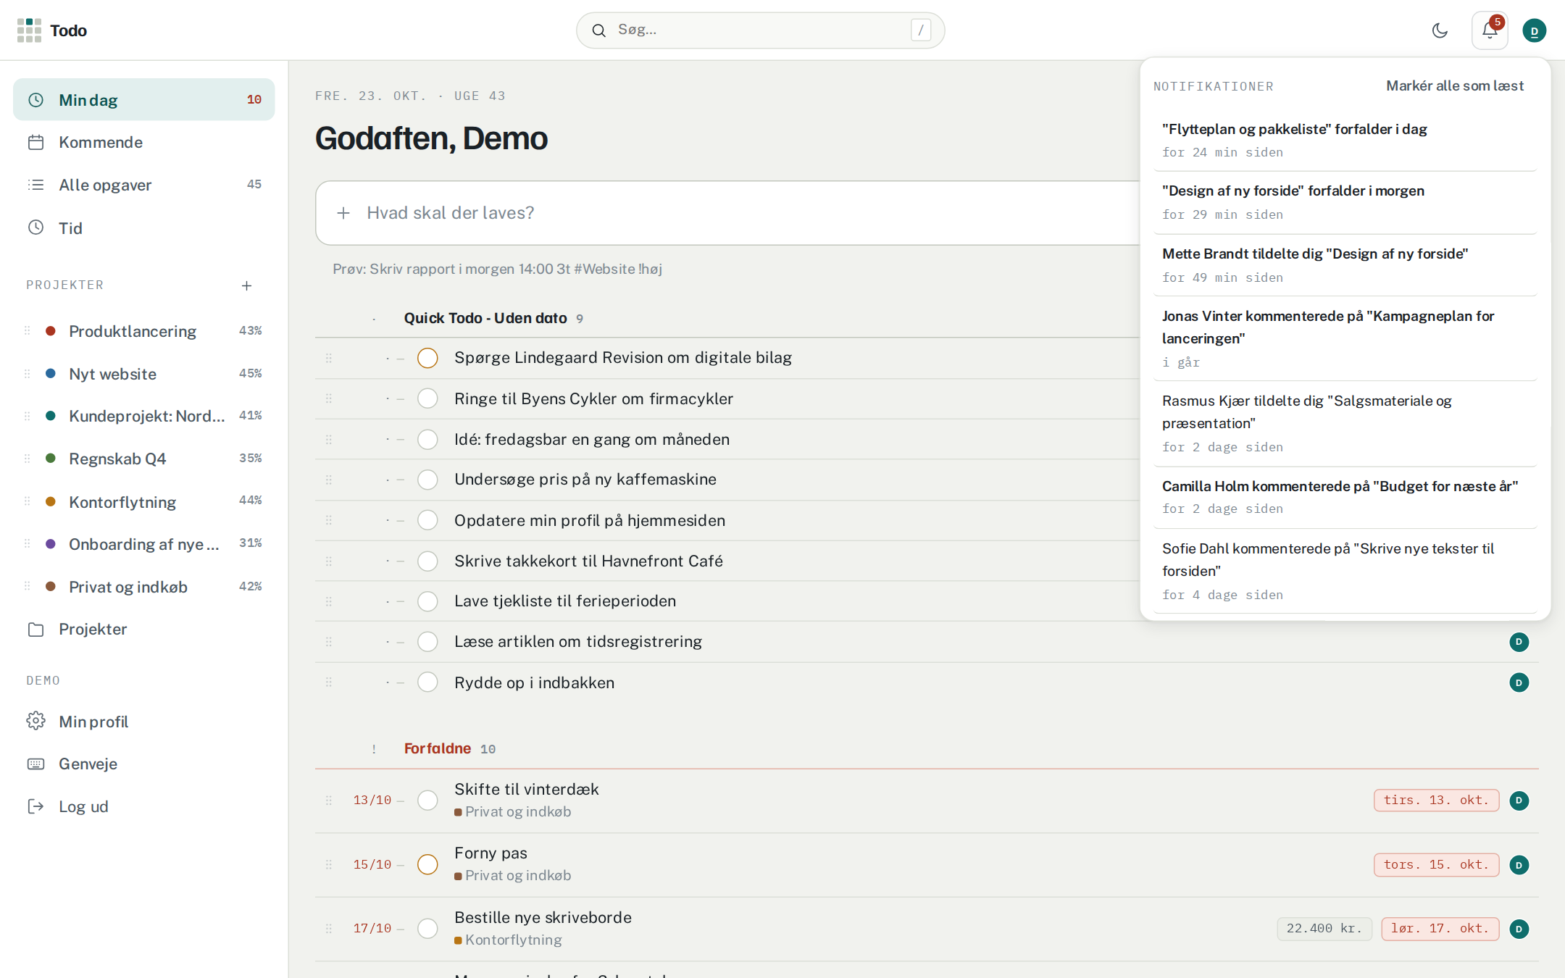
Task: Mark Bestille nye skriveborde as done
Action: [427, 929]
